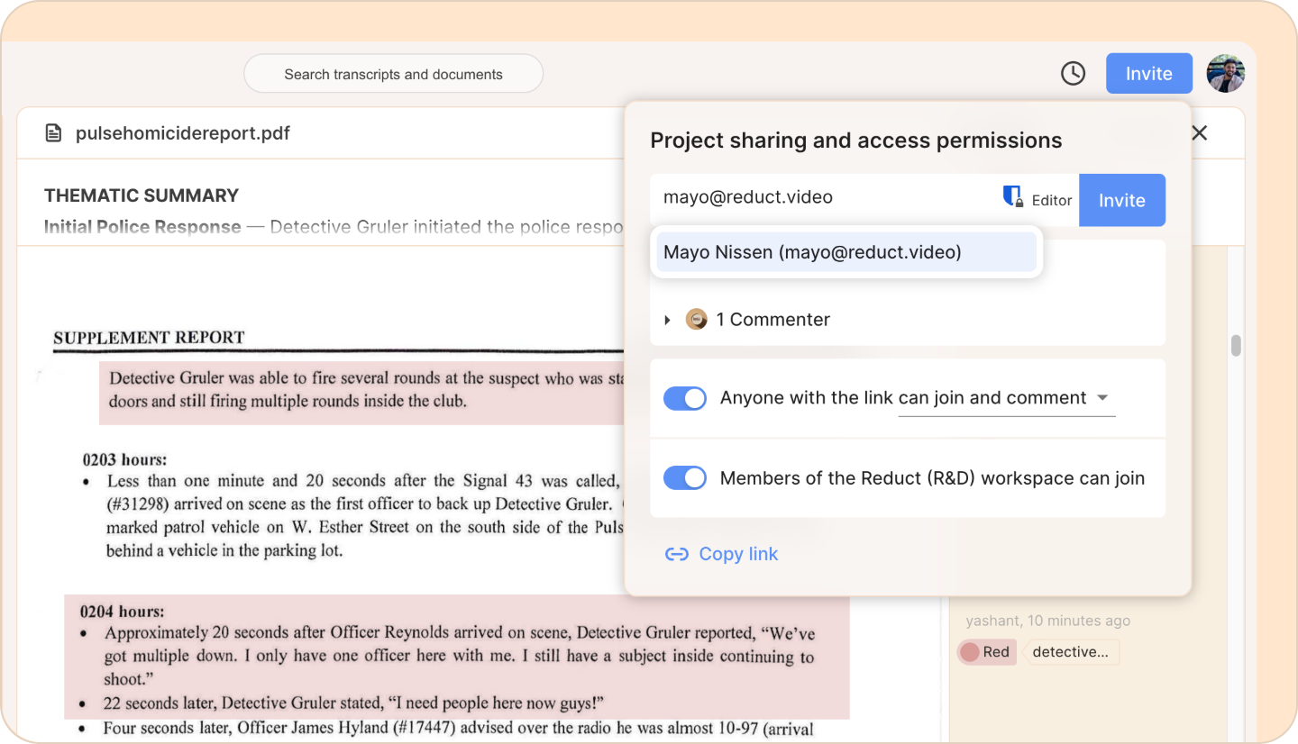1298x744 pixels.
Task: Close the document panel with X
Action: point(1199,133)
